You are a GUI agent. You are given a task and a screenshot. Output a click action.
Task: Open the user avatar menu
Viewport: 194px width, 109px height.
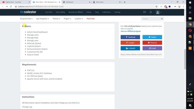(x=159, y=12)
